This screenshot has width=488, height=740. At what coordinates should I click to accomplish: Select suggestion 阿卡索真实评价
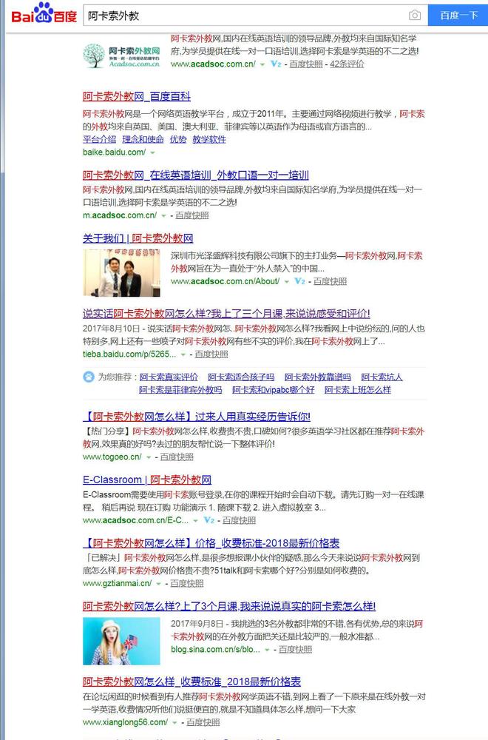(x=169, y=377)
